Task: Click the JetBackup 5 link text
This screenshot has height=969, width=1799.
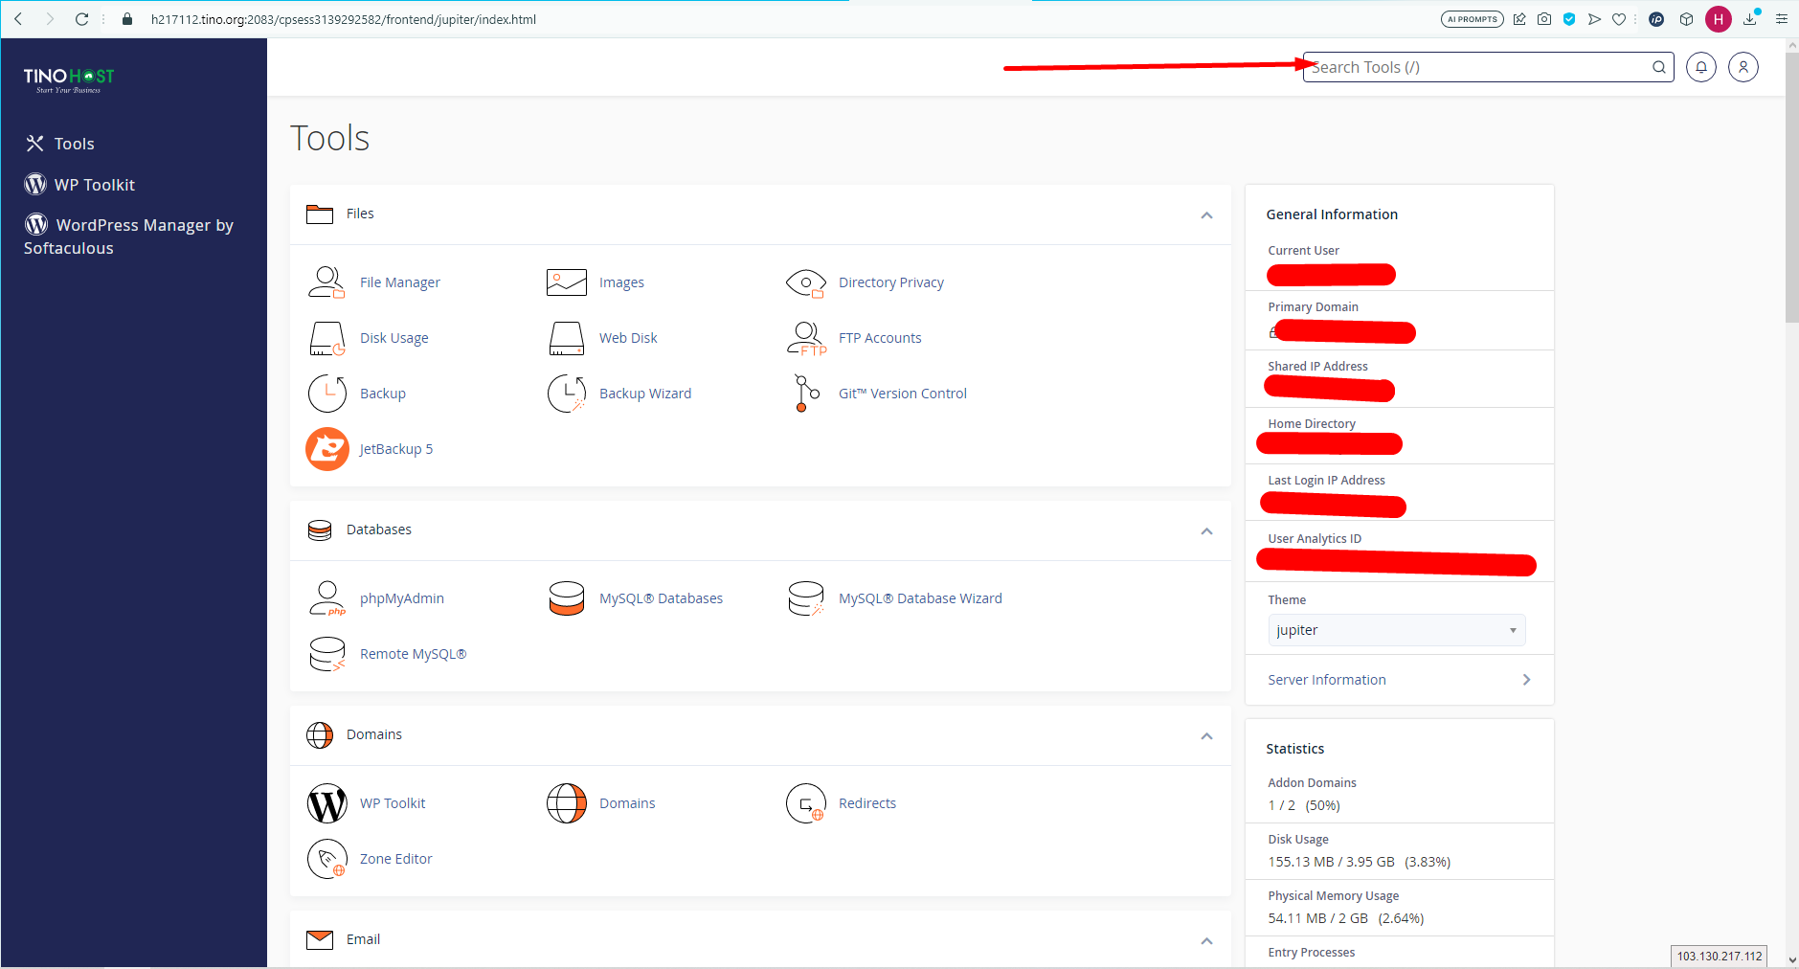Action: click(x=396, y=449)
